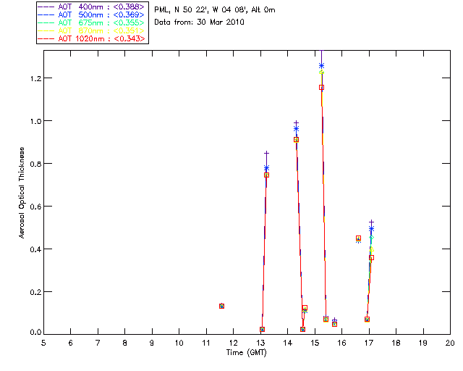Click the AOT 1020nm legend entry

point(91,38)
